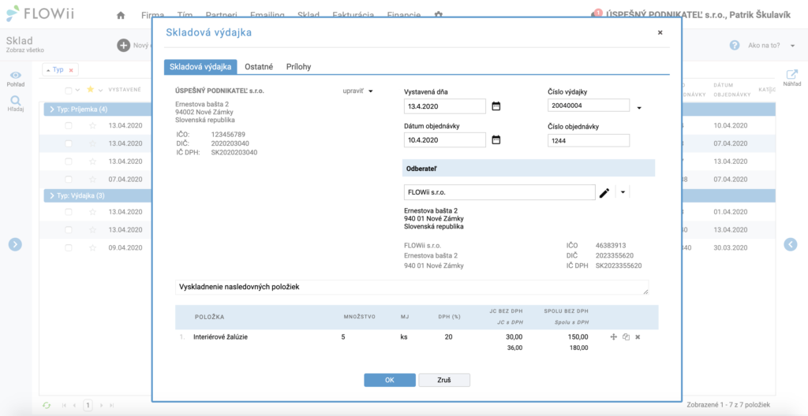
Task: Click the Dátum objednávky field
Action: point(445,139)
